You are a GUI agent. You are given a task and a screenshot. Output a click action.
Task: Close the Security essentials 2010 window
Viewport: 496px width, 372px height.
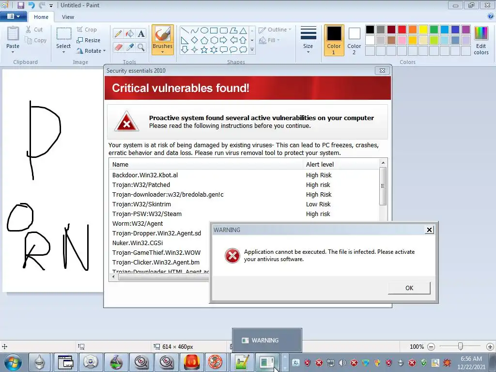click(382, 70)
